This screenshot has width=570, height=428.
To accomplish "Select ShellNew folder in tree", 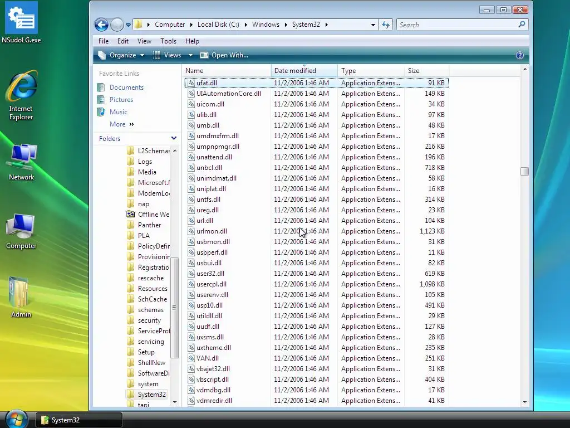I will click(x=151, y=362).
